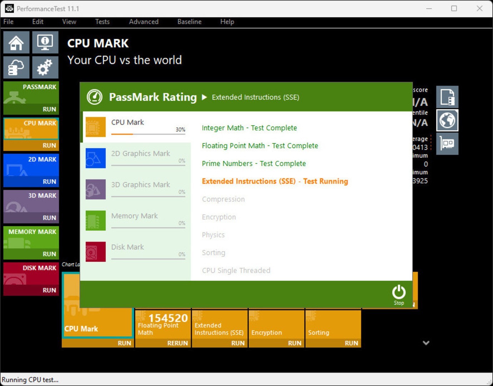Click the 2D Graphics Mark progress bar
The width and height of the screenshot is (493, 386).
click(x=148, y=165)
